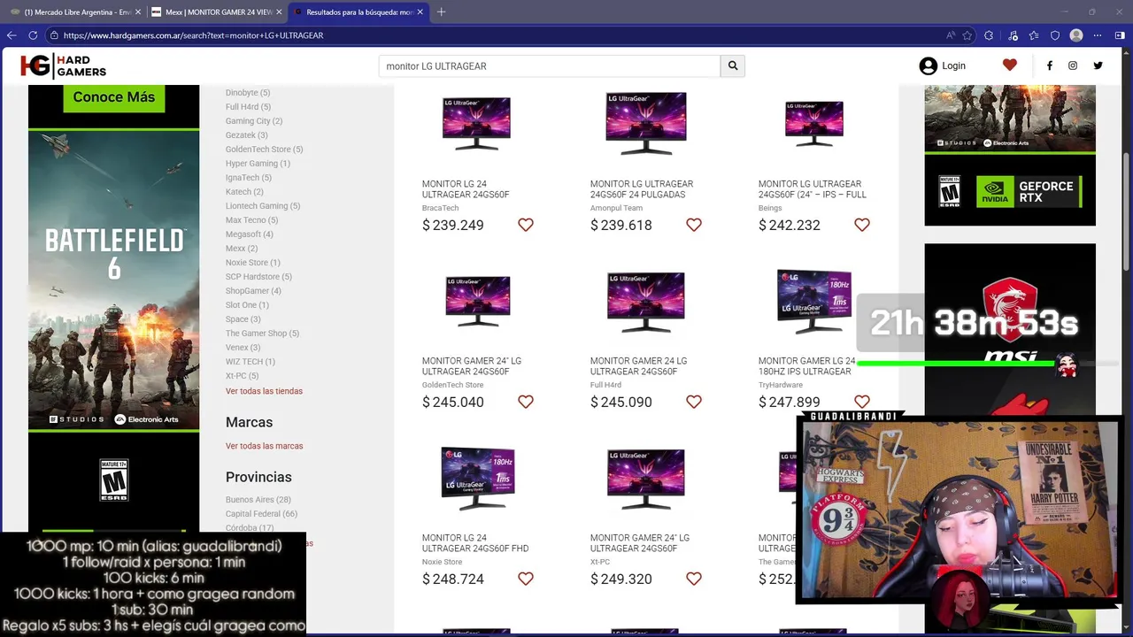Filter by store Gaming City (2)
The width and height of the screenshot is (1133, 637).
coord(254,121)
